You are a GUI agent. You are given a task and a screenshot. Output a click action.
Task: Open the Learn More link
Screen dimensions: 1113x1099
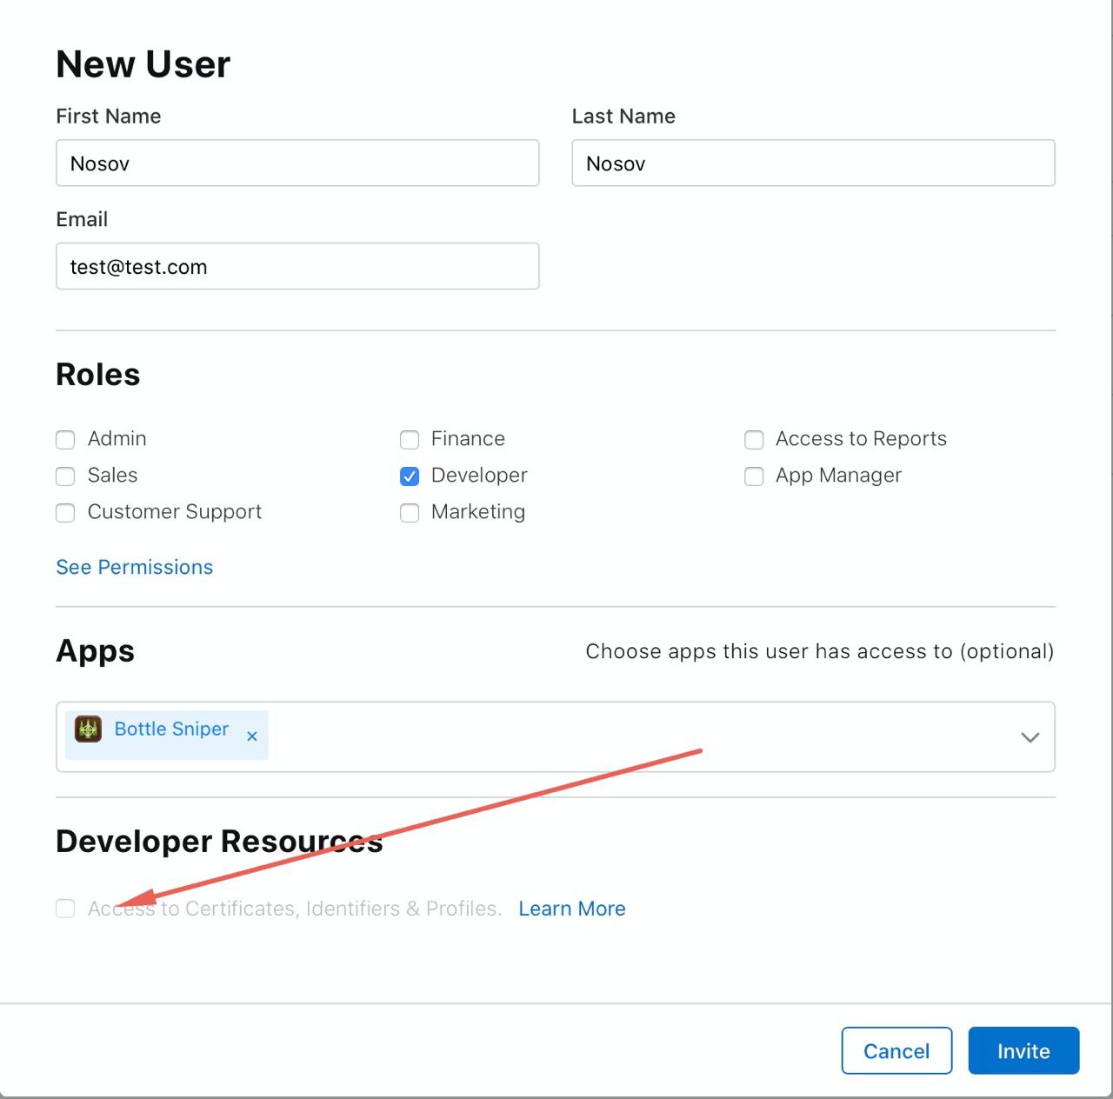(572, 909)
